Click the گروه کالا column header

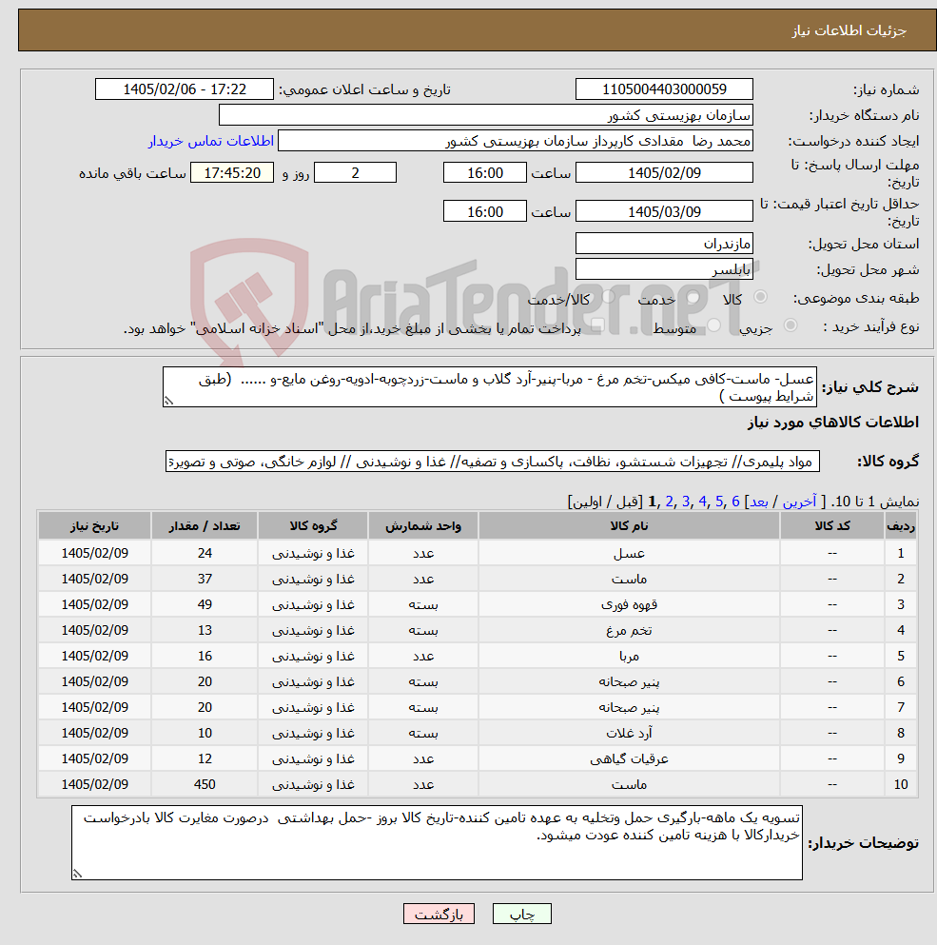[x=313, y=525]
